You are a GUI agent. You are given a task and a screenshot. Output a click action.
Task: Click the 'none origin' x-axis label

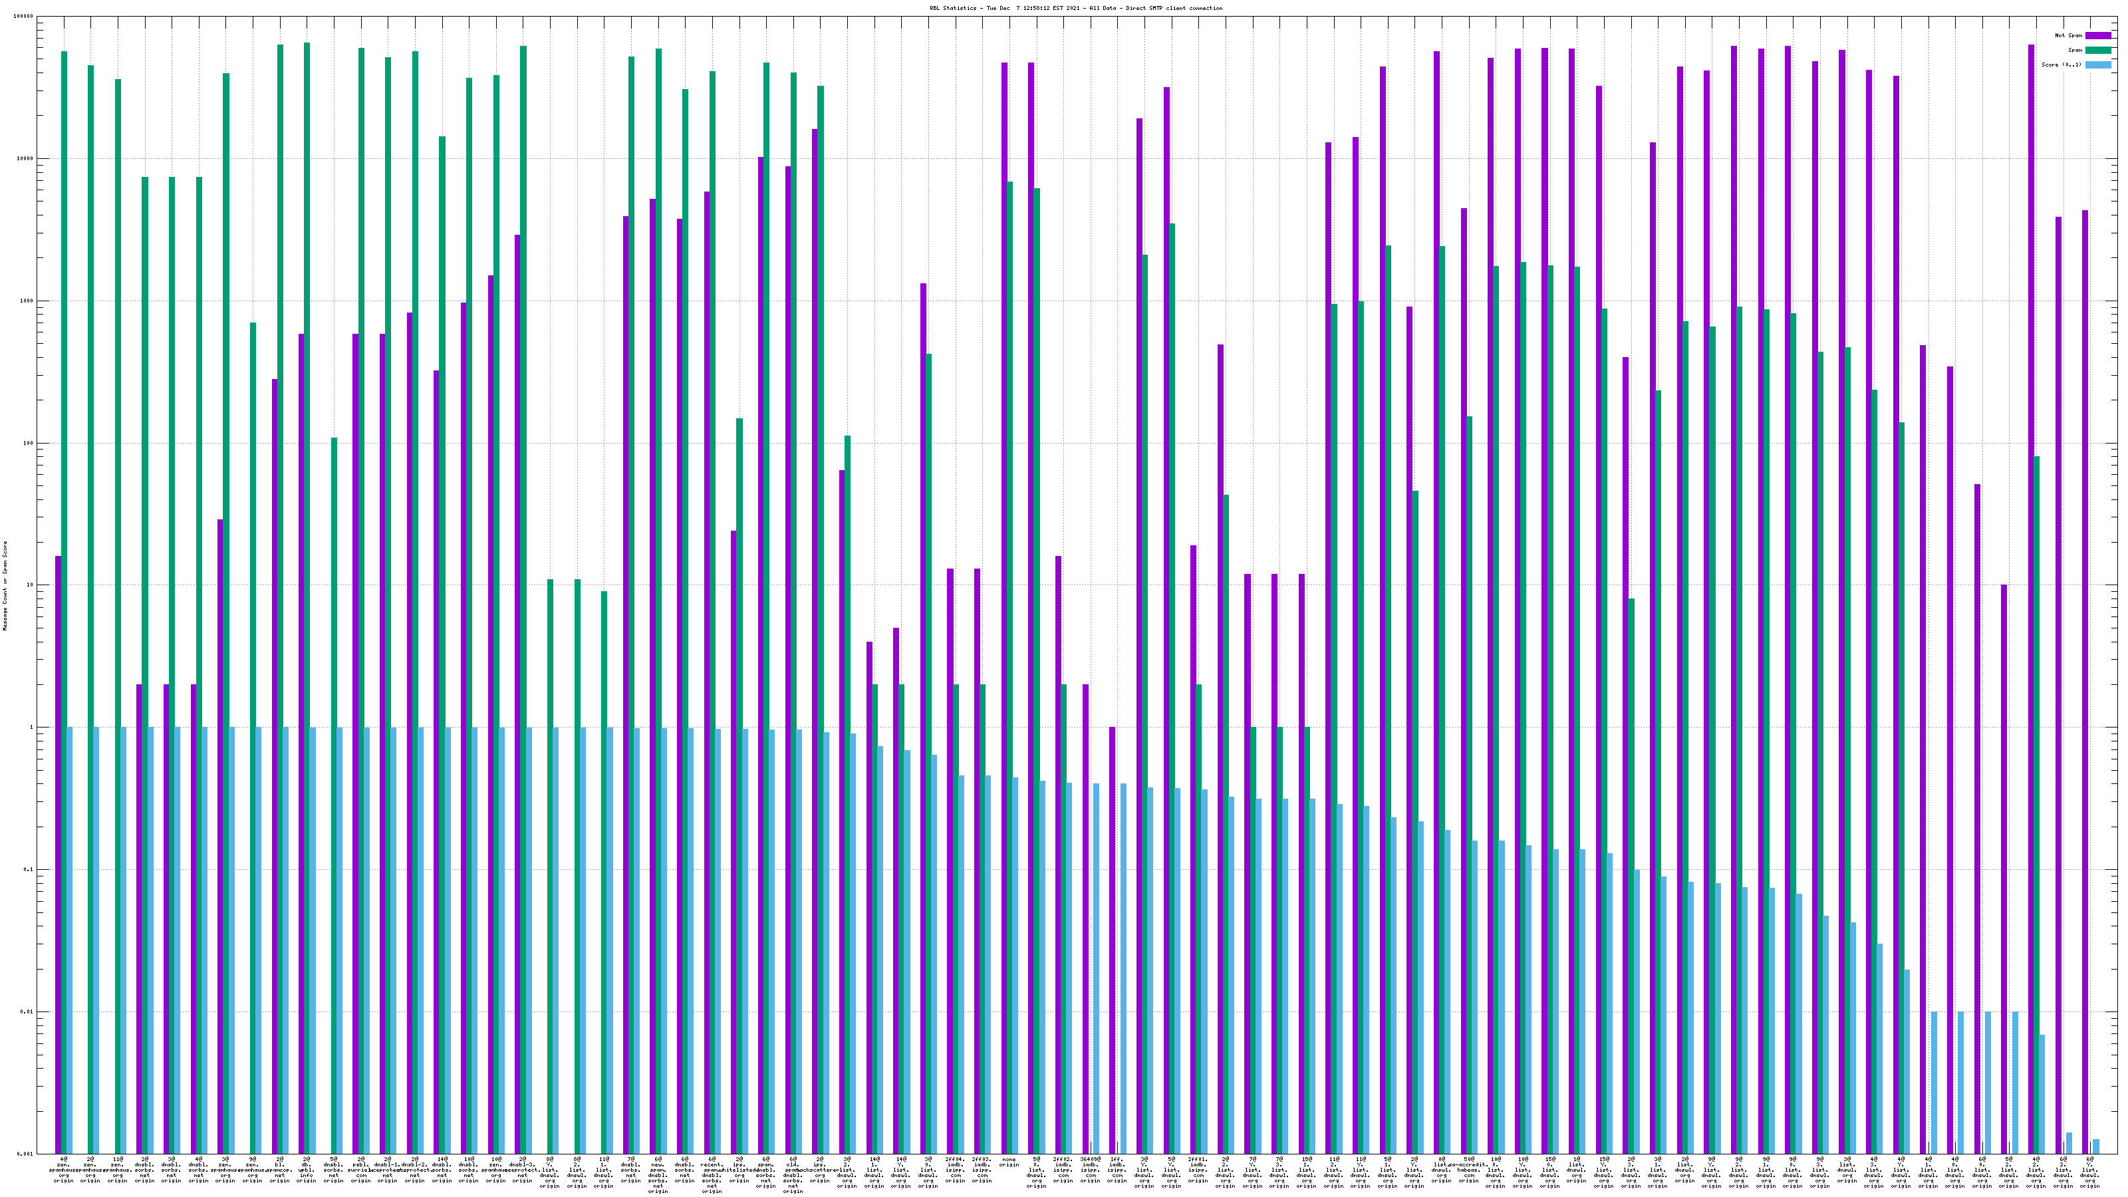(x=1009, y=1162)
